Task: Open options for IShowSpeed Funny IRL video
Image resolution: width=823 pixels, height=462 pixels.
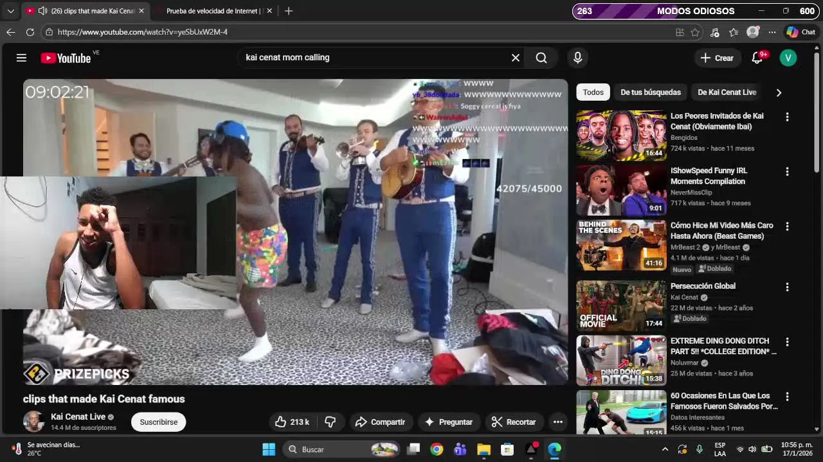Action: click(787, 171)
